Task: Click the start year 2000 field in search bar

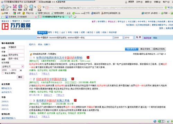Action: 118,38
